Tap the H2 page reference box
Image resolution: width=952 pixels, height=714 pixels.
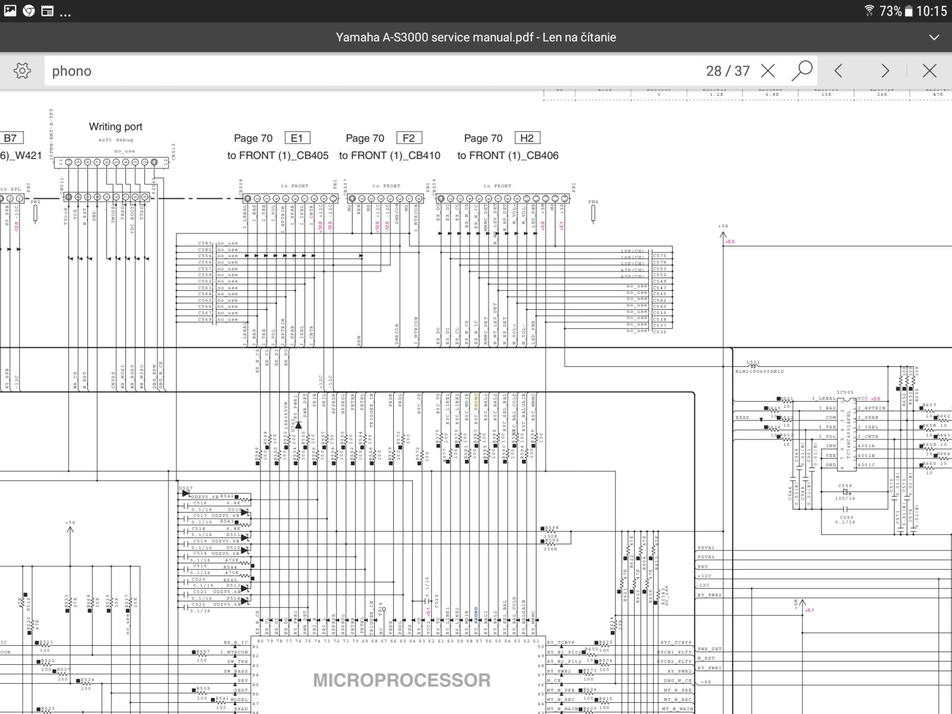527,138
